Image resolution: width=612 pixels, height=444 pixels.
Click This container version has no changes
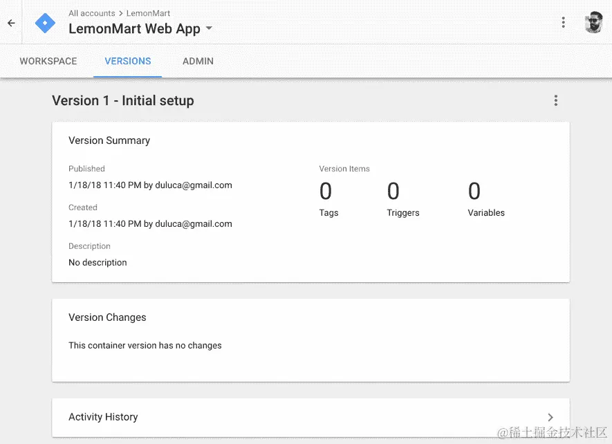[145, 346]
